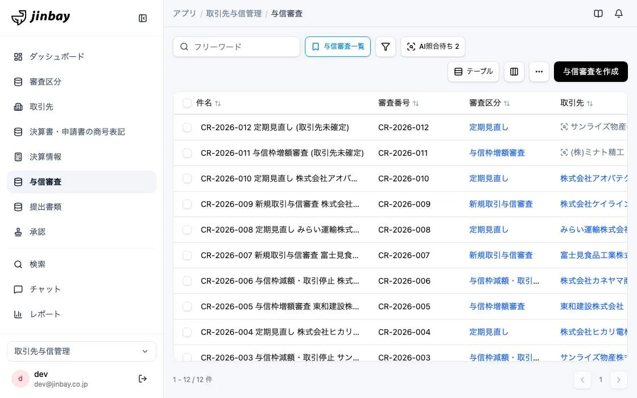
Task: Click 取引先与信管理 breadcrumb
Action: (x=234, y=14)
